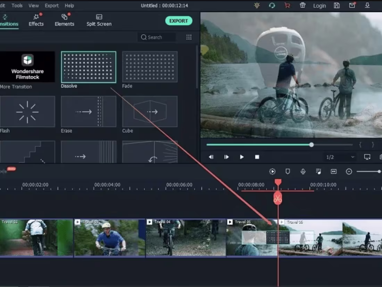Open the screen recorder icon near the timeline tools
The width and height of the screenshot is (382, 287).
click(x=333, y=171)
